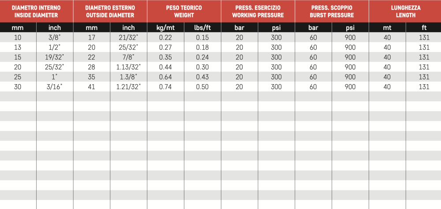The image size is (441, 209).
Task: Select the 1.13/32" outside diameter cell
Action: click(128, 67)
